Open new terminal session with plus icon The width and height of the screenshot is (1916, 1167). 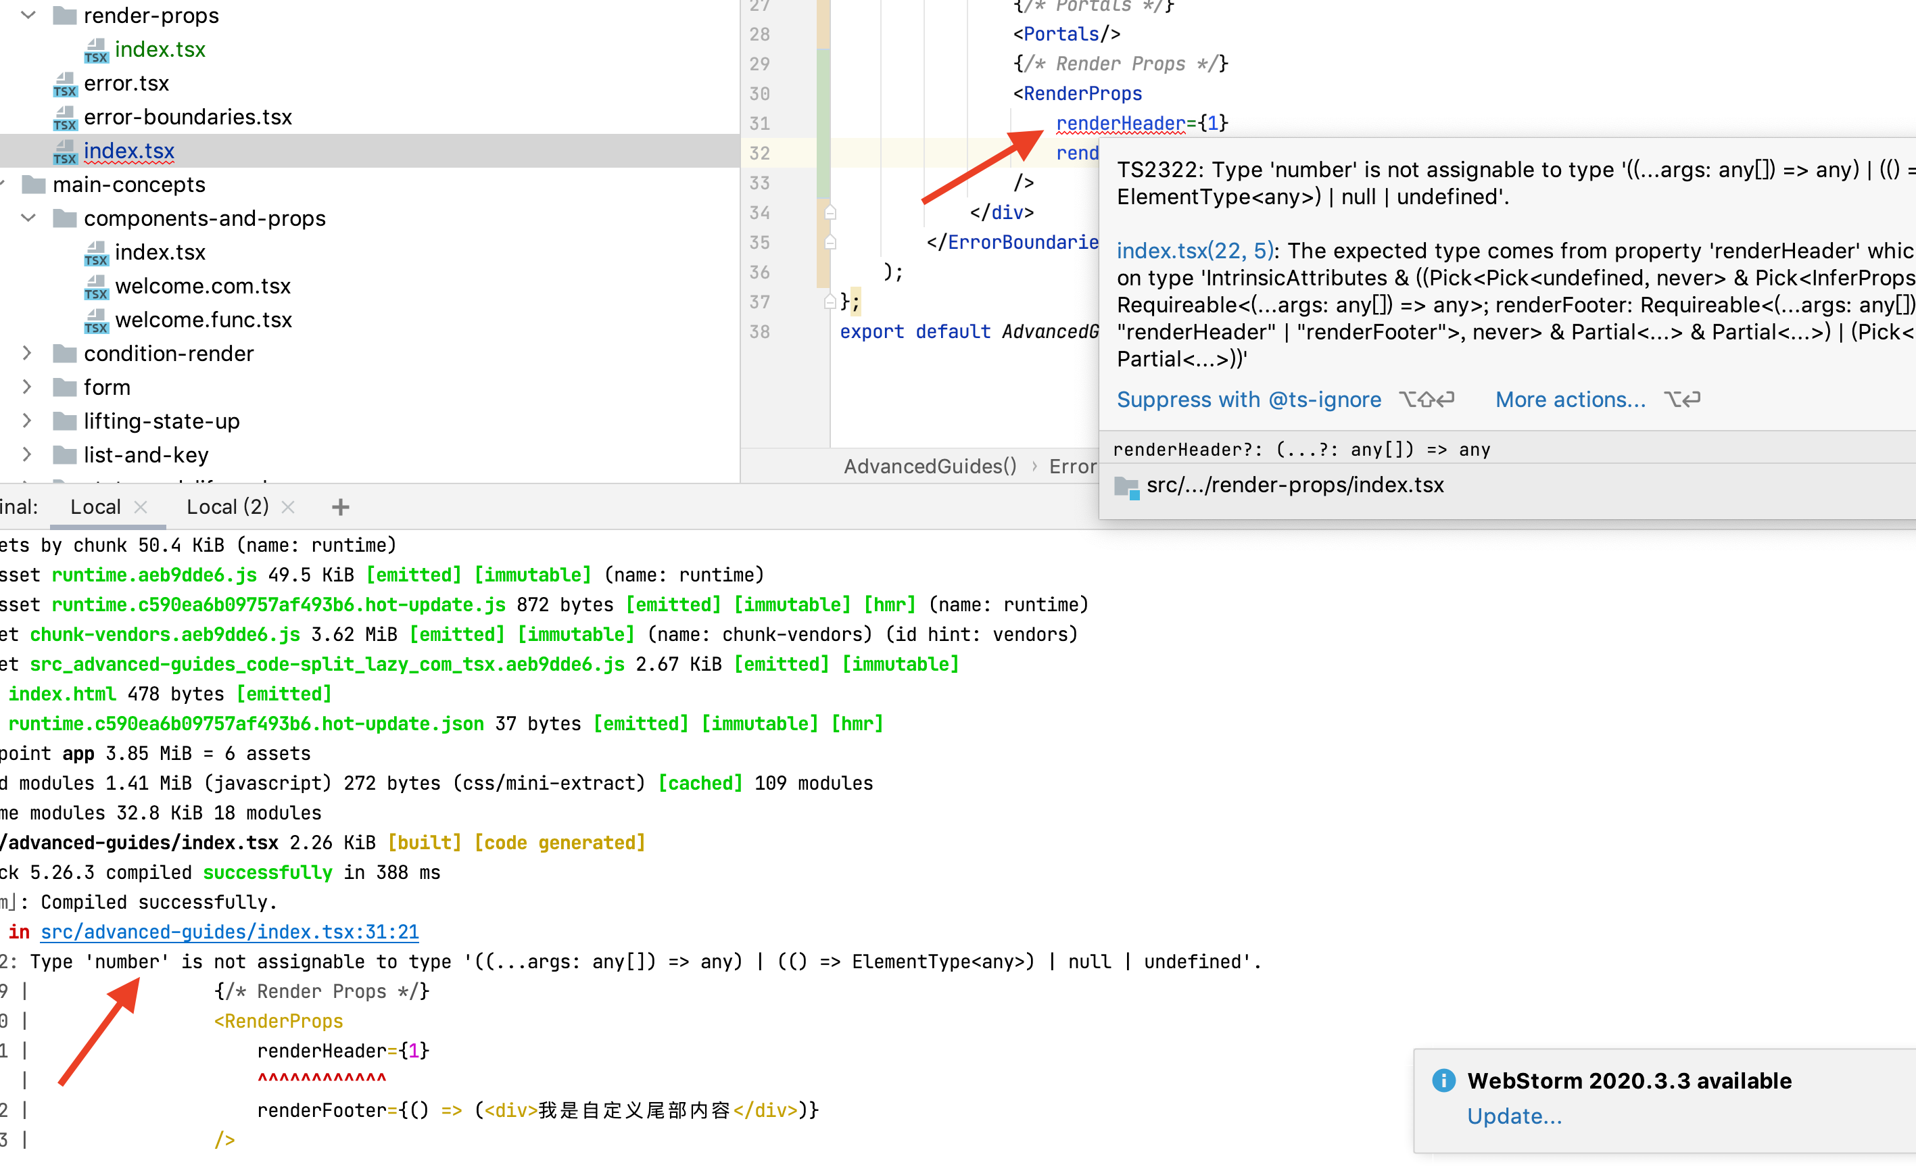coord(340,508)
